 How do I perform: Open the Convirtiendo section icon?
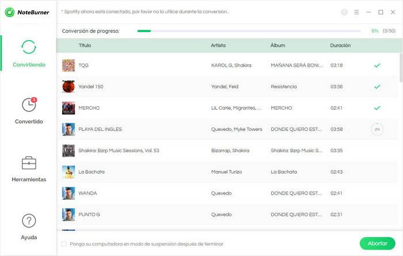tap(29, 47)
